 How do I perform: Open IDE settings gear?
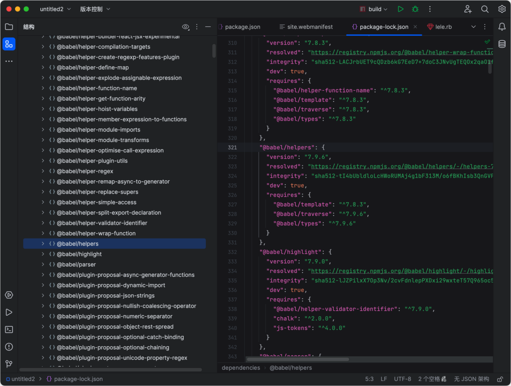(x=502, y=9)
